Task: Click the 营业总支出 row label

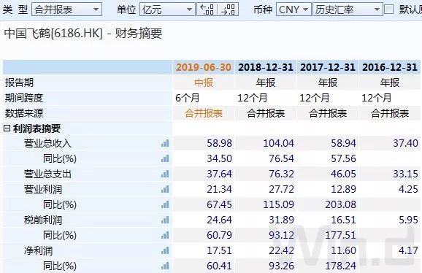Action: click(47, 174)
